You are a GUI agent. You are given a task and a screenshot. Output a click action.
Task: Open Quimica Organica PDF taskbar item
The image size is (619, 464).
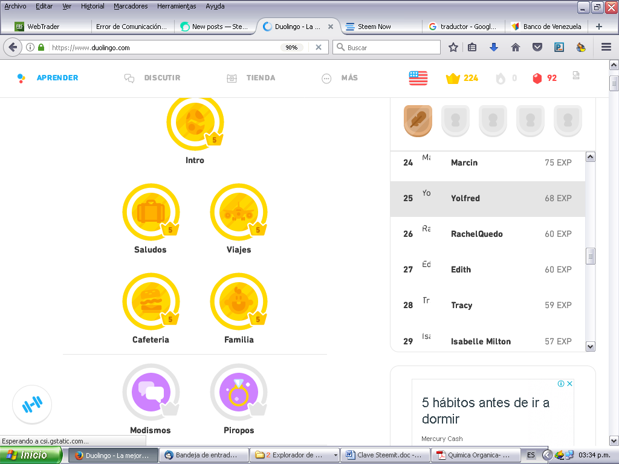click(x=475, y=455)
